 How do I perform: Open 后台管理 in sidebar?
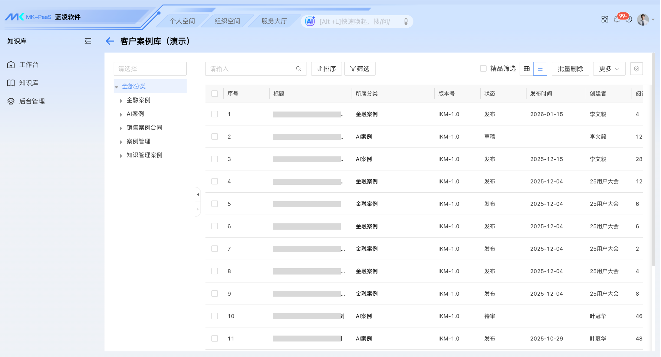pos(32,101)
